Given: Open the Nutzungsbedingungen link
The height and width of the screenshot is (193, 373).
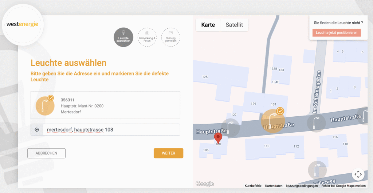Looking at the screenshot, I should click(x=302, y=186).
